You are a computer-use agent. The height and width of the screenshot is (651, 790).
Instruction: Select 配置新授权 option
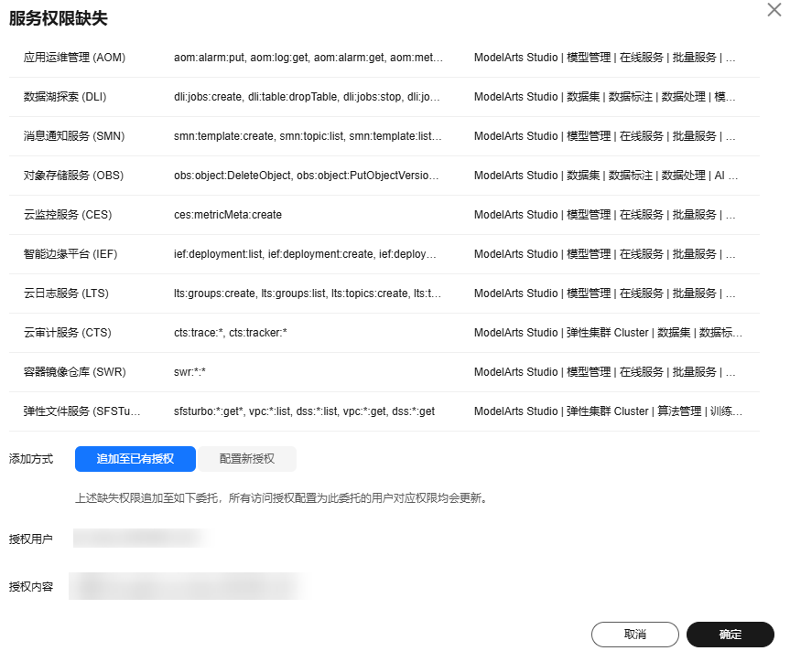click(x=247, y=459)
